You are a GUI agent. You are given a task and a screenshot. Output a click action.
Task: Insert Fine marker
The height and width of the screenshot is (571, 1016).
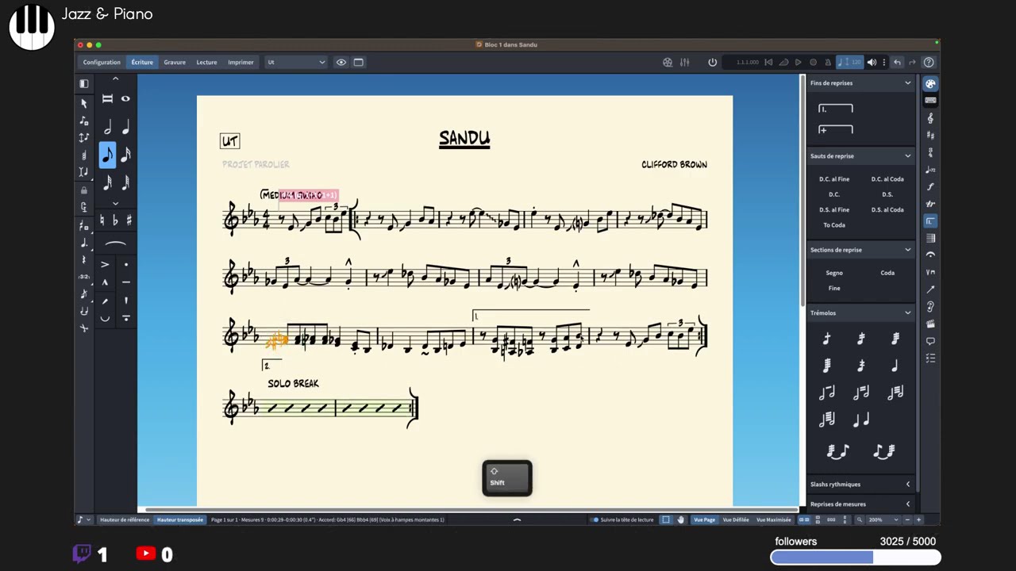pyautogui.click(x=834, y=288)
